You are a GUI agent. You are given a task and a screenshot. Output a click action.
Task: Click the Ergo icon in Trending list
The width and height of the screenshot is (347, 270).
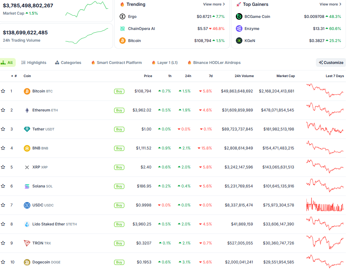(x=122, y=16)
